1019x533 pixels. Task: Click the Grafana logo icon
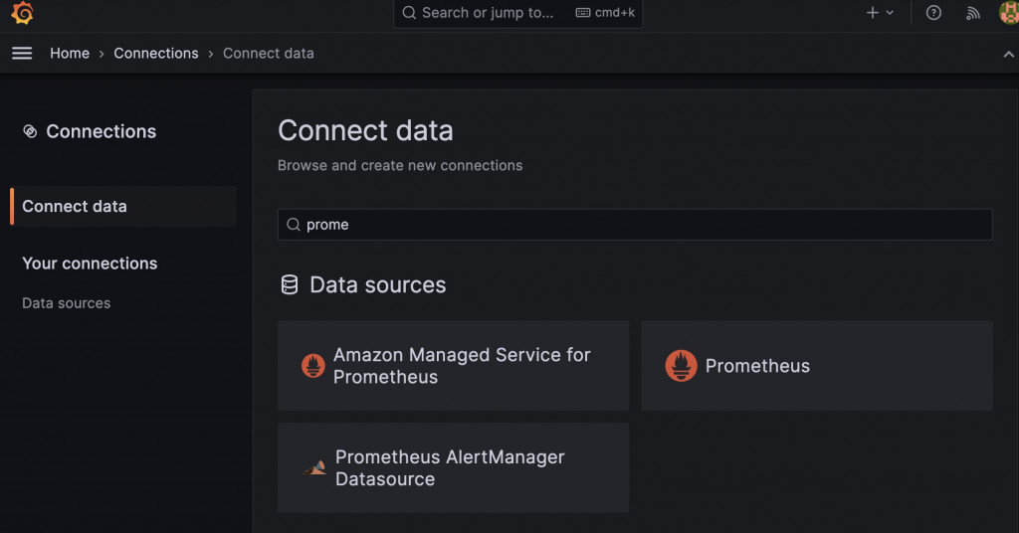22,13
